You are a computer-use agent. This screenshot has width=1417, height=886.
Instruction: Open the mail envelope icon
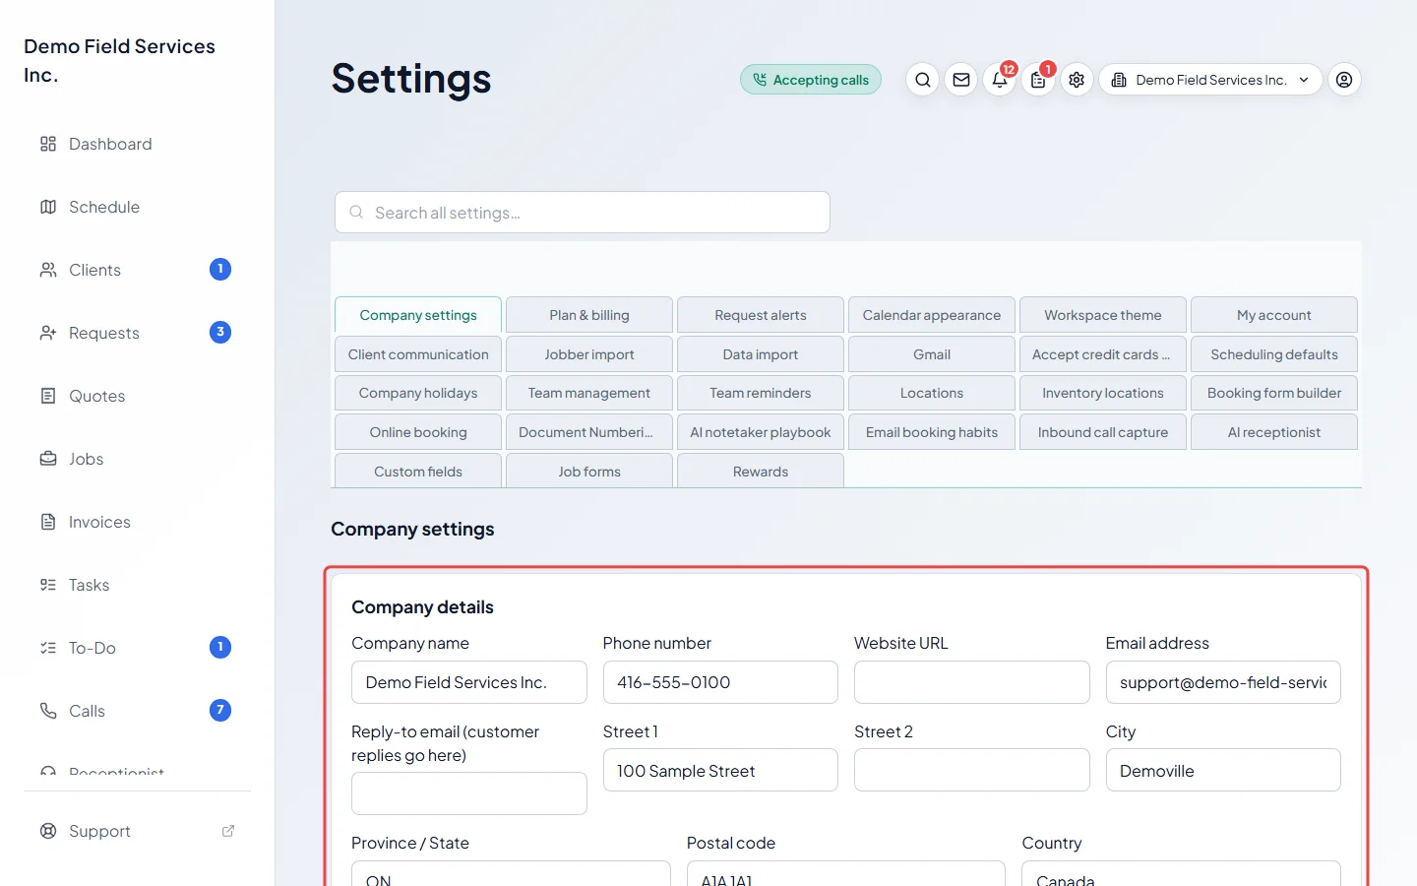pyautogui.click(x=961, y=80)
